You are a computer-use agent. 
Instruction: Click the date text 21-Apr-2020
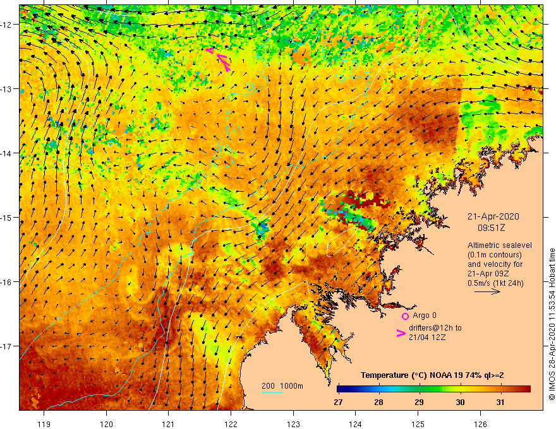(x=493, y=216)
